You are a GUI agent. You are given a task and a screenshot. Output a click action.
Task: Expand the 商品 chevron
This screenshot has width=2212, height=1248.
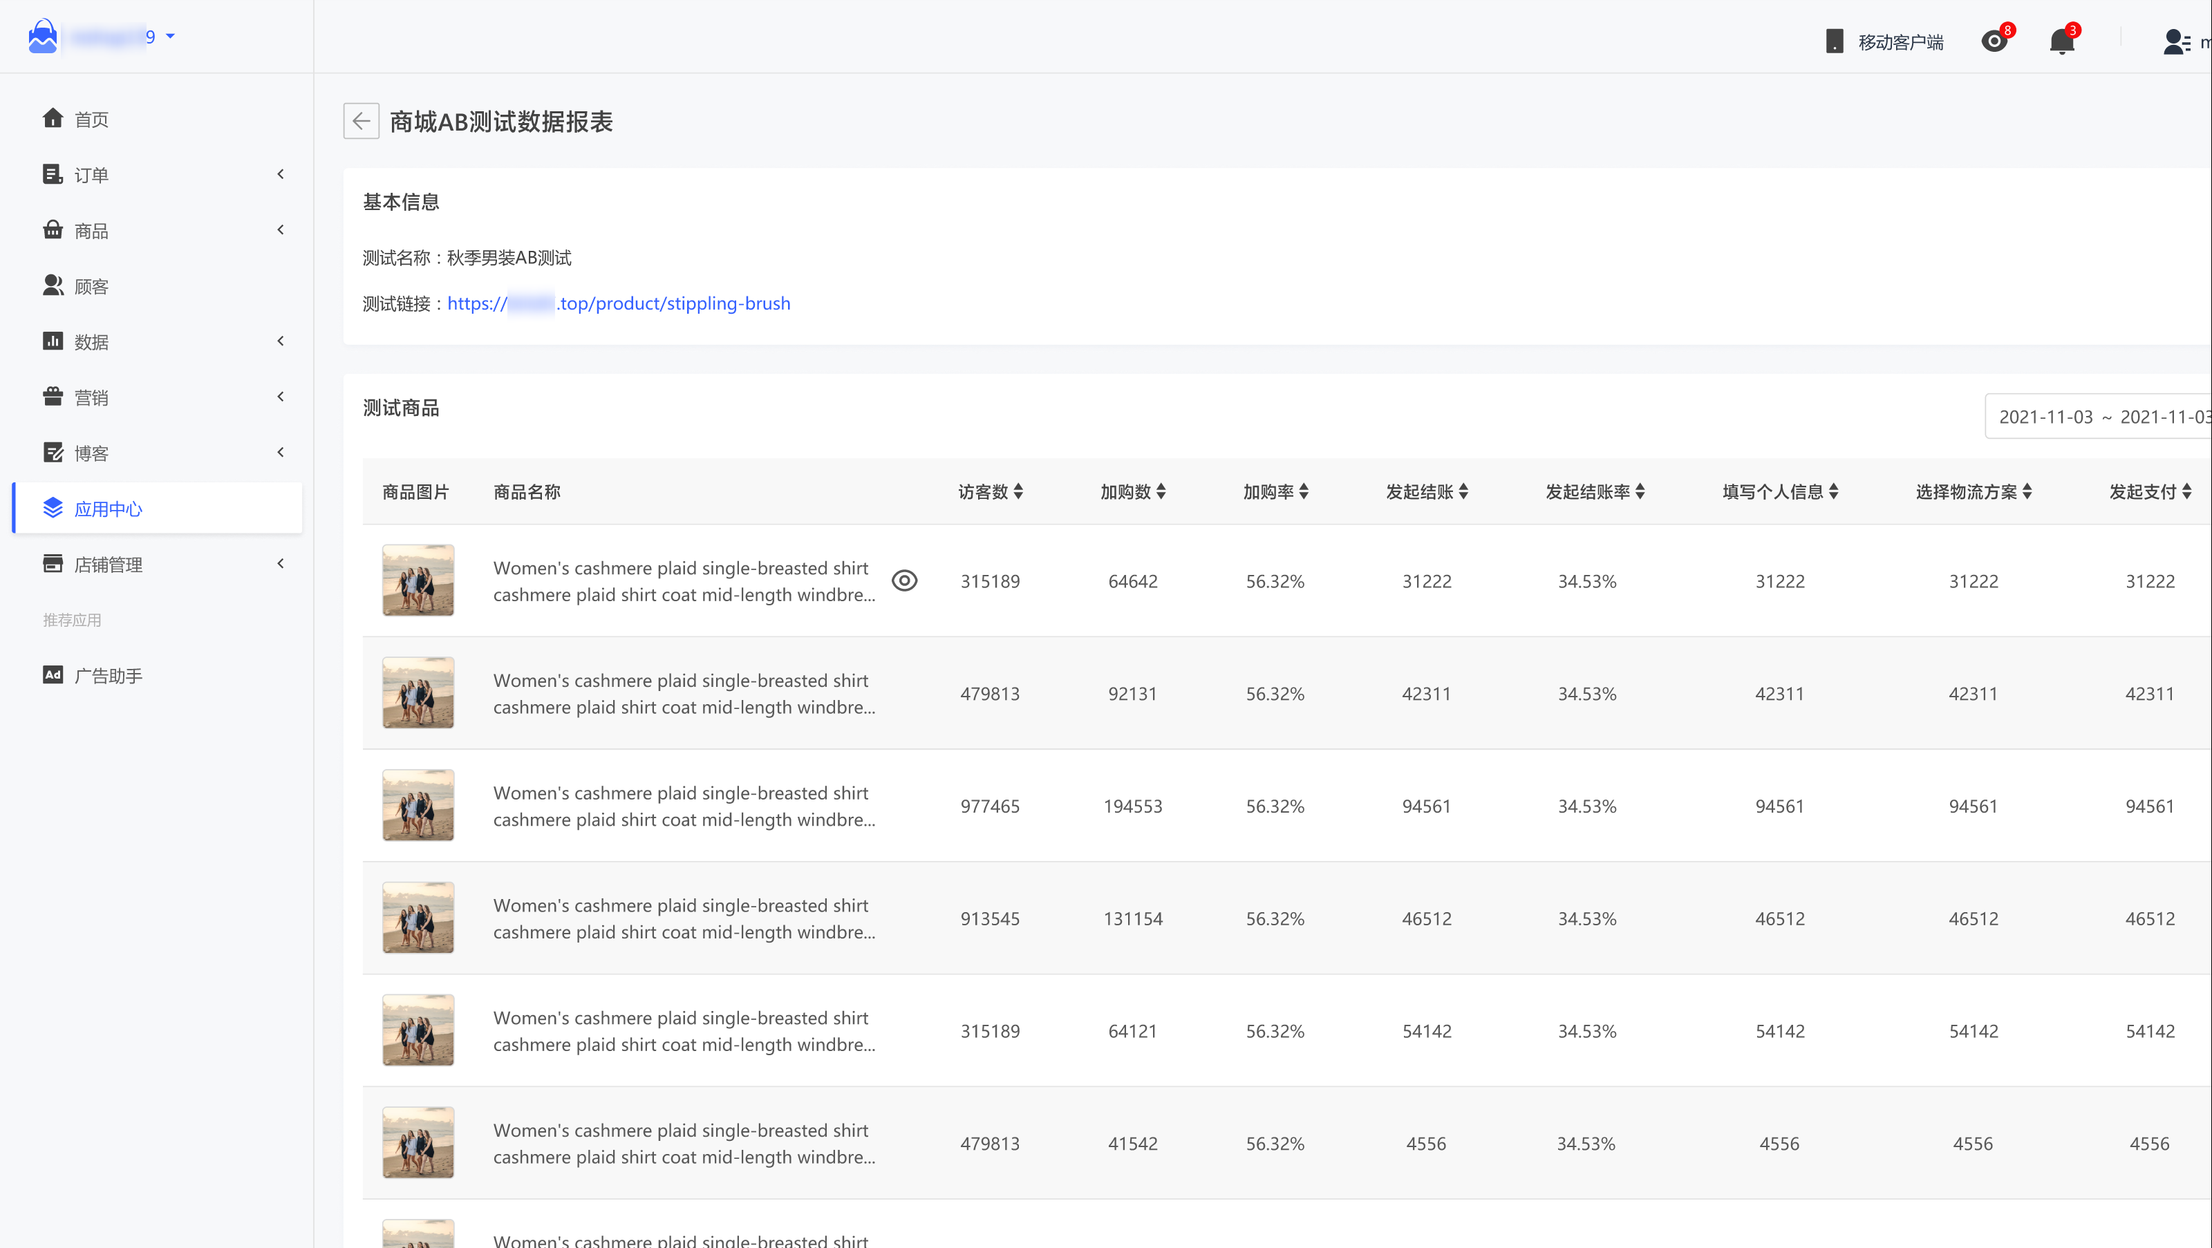[x=280, y=229]
